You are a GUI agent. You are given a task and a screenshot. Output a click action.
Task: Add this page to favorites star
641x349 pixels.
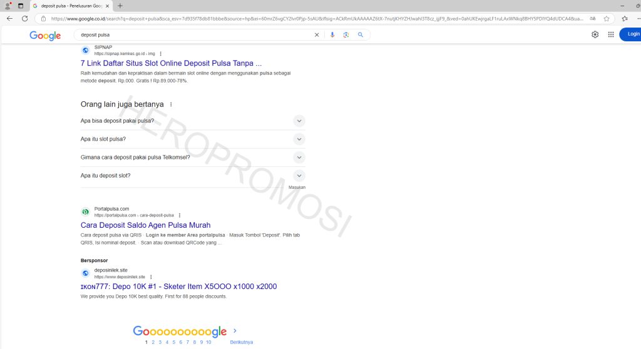tap(606, 18)
